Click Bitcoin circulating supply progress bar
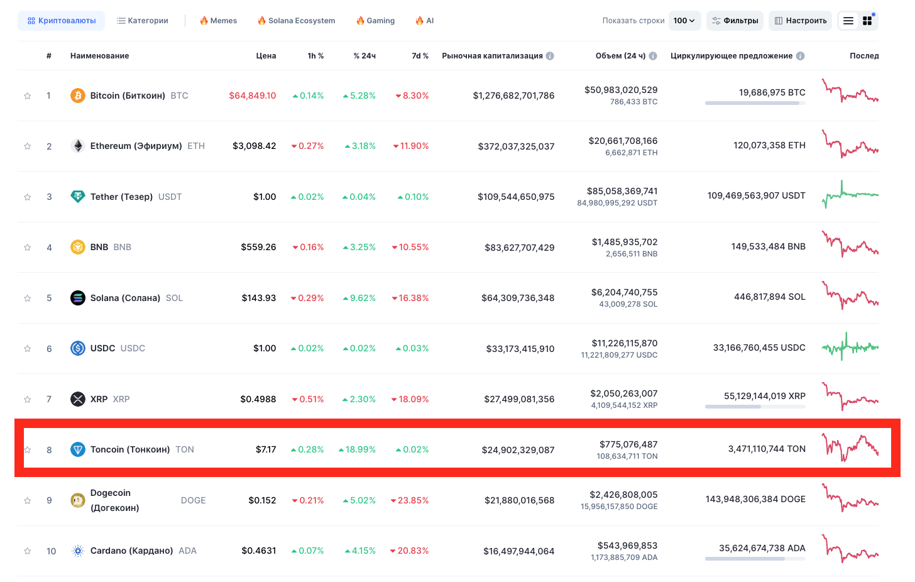Viewport: 915px width, 582px height. click(755, 103)
